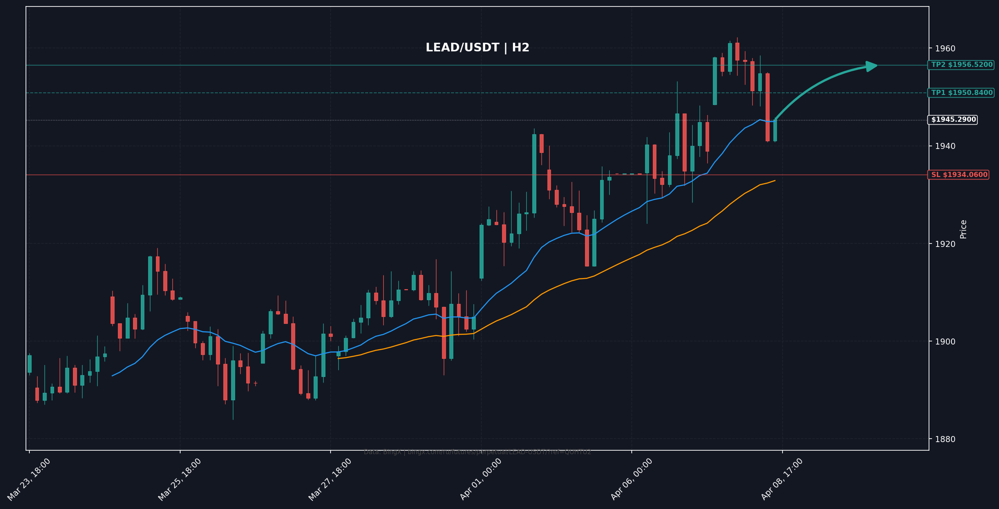999x509 pixels.
Task: Click the 1900 price axis tick
Action: click(x=945, y=341)
